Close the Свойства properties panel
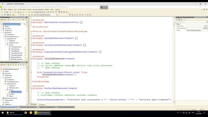Image resolution: width=208 pixels, height=117 pixels. click(207, 17)
